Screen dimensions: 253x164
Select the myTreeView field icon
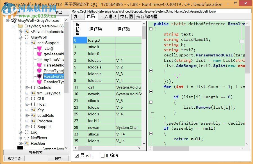pos(39,60)
